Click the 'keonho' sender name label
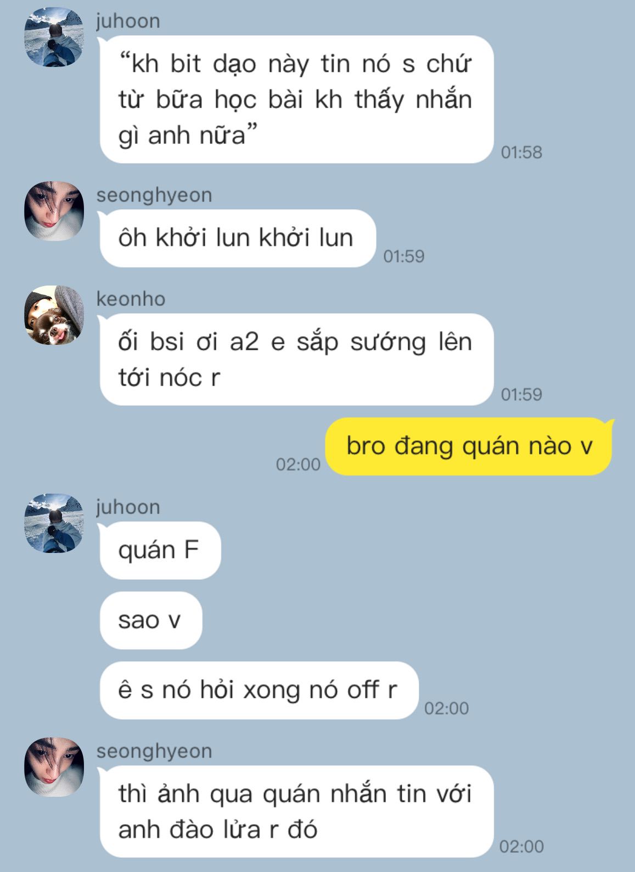The image size is (635, 872). coord(131,299)
